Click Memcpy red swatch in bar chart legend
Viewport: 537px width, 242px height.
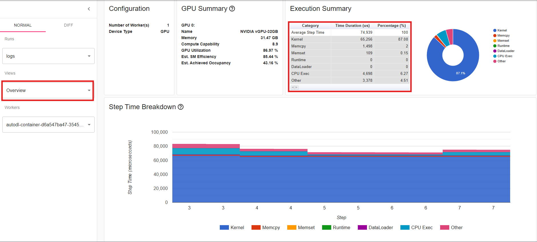pos(256,227)
